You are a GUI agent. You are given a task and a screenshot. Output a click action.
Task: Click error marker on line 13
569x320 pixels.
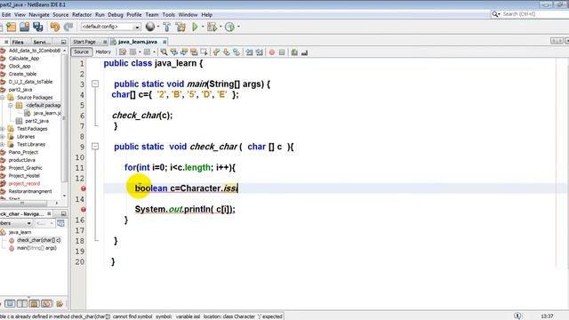(x=83, y=188)
